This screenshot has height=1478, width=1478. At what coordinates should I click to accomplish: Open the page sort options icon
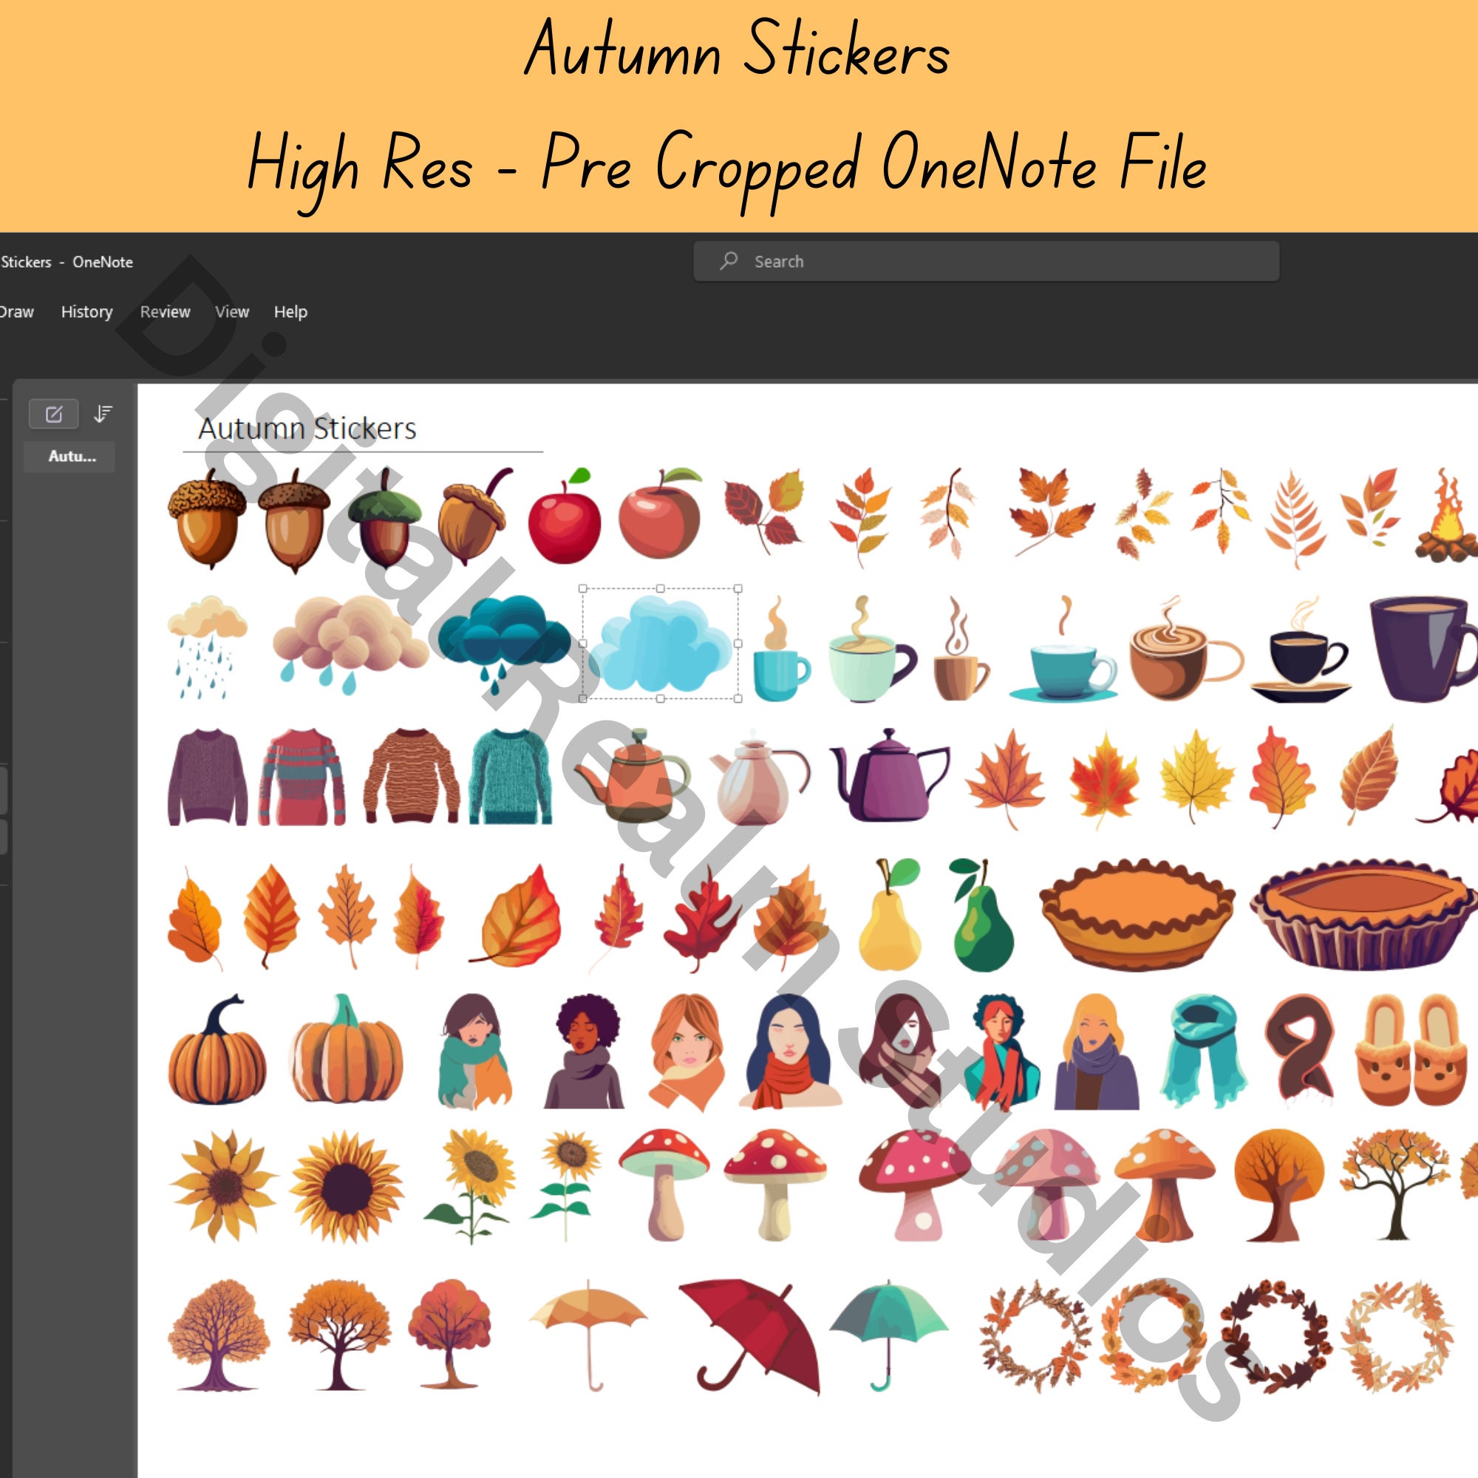pyautogui.click(x=103, y=413)
